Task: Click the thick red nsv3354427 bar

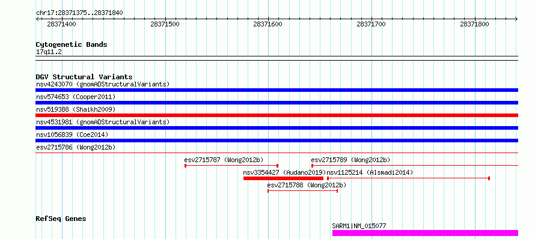Action: [283, 178]
